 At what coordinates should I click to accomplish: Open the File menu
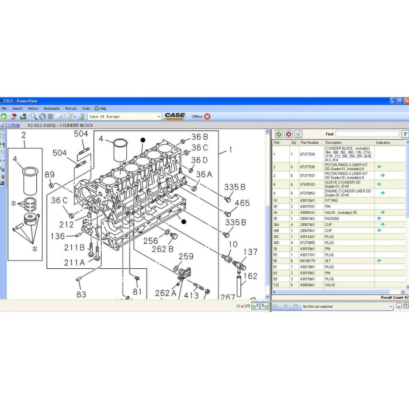click(x=4, y=109)
